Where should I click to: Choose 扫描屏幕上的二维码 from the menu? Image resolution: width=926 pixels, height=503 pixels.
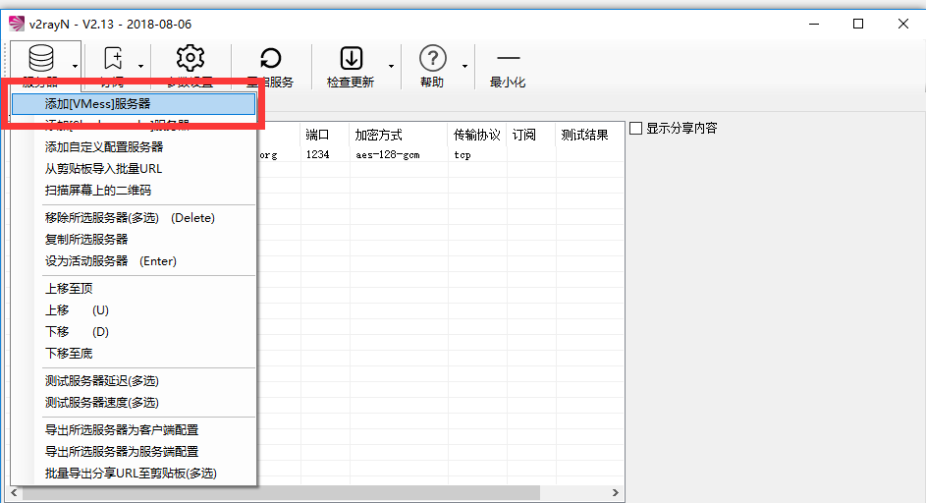coord(98,191)
